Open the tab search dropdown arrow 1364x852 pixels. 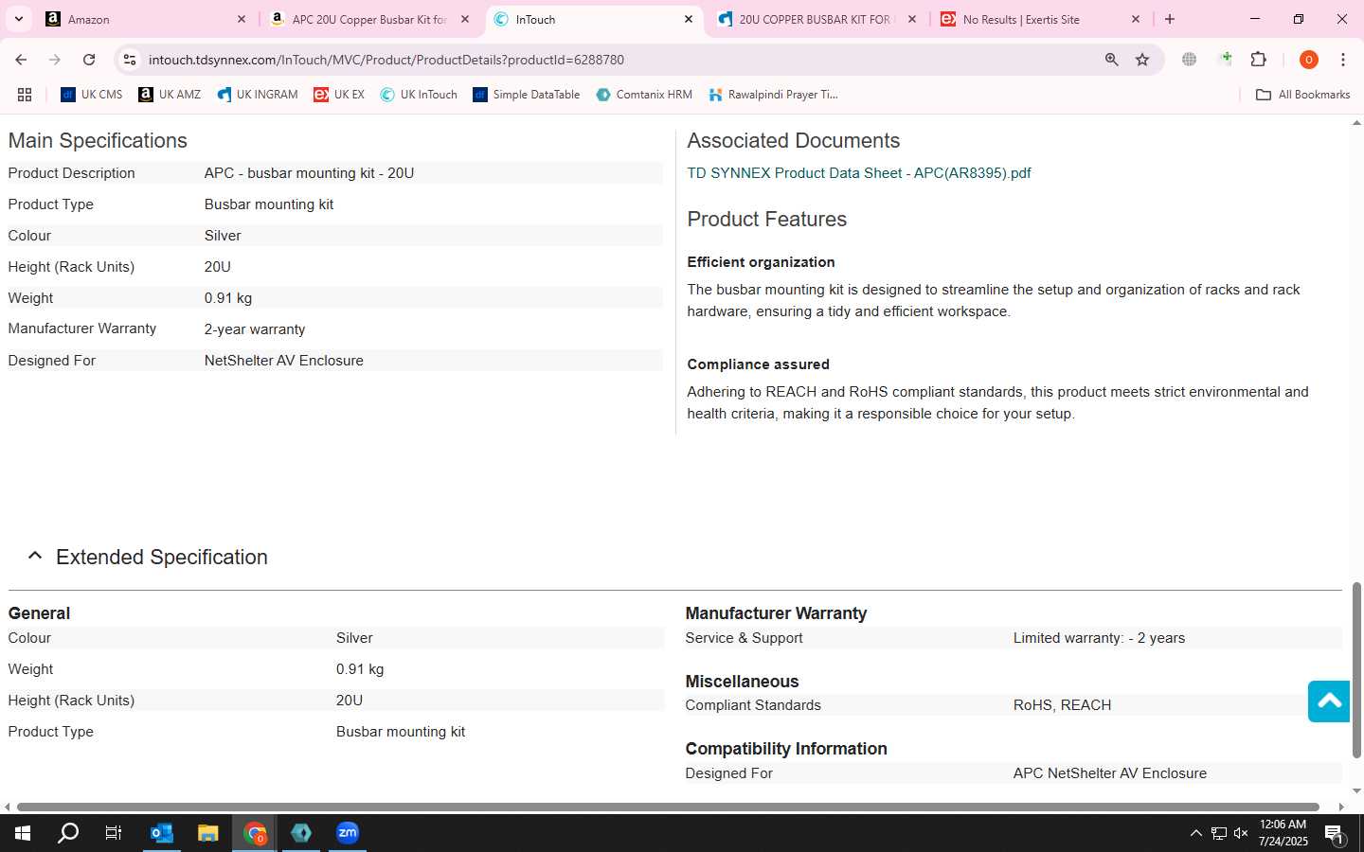click(19, 19)
